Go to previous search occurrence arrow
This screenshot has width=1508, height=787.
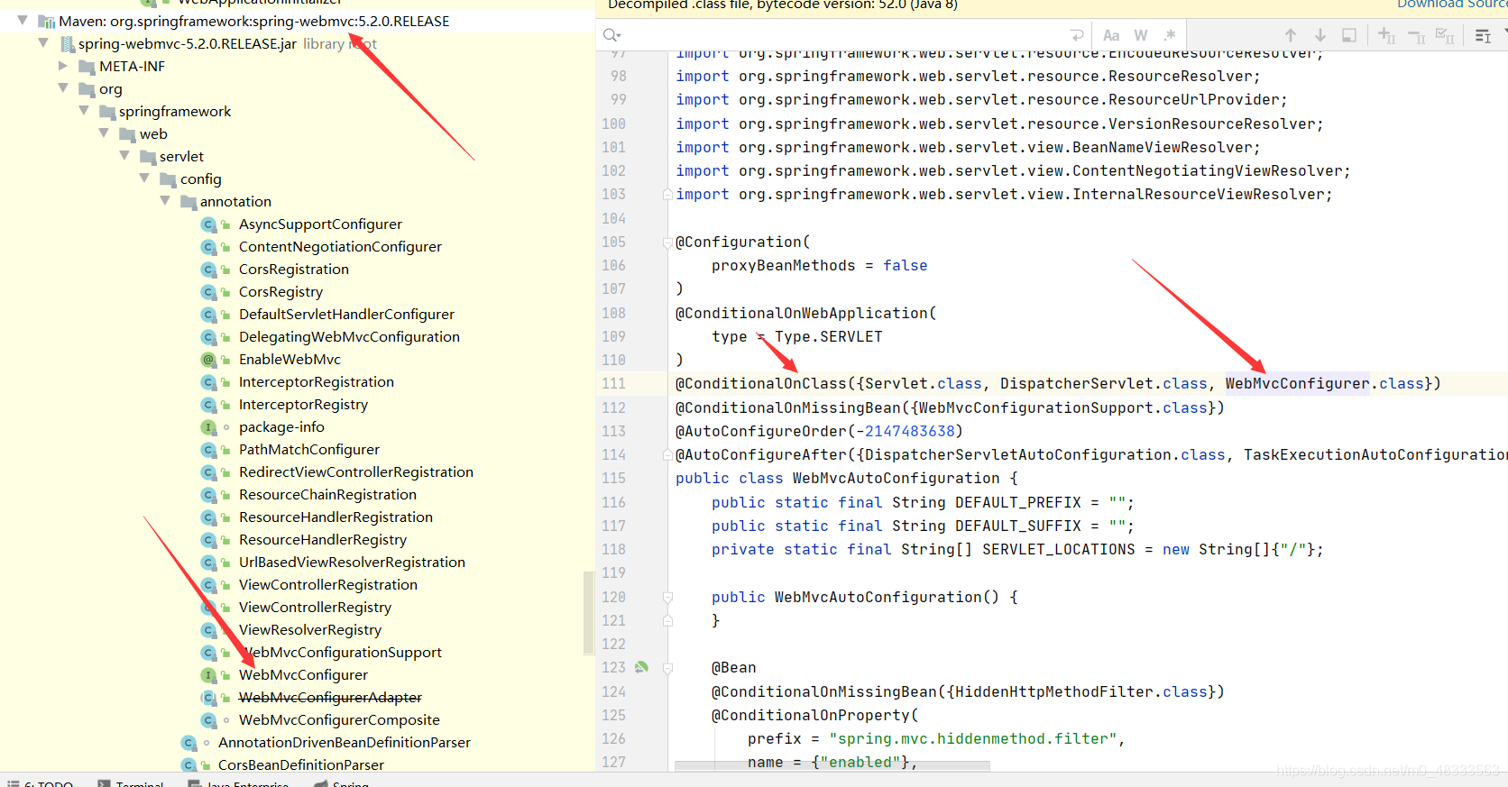point(1291,35)
